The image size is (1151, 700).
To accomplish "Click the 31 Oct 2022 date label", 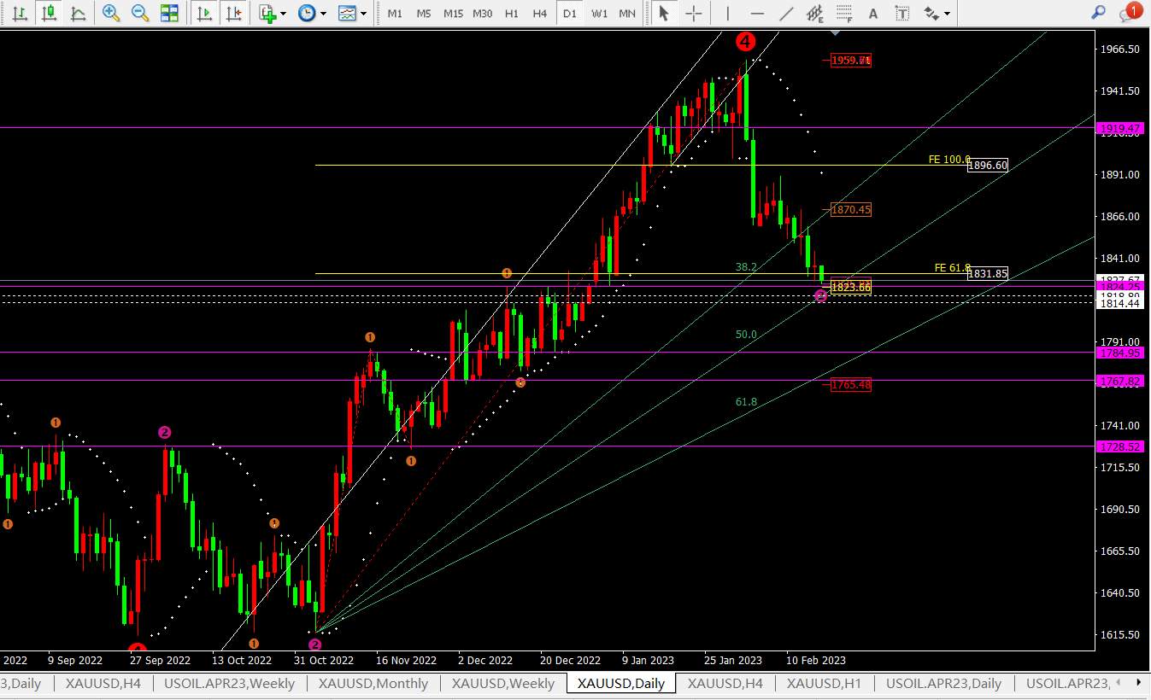I will pyautogui.click(x=324, y=660).
